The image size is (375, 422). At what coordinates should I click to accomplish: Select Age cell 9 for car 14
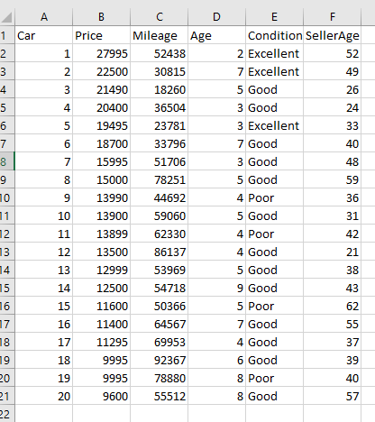(x=217, y=288)
